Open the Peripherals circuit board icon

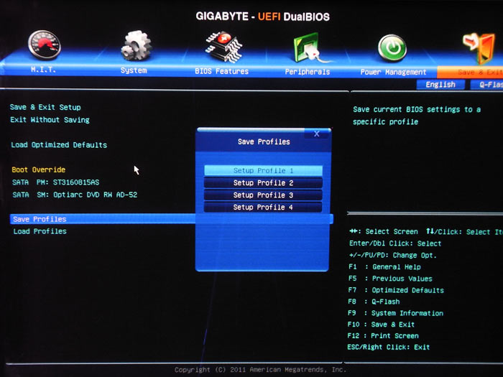click(x=310, y=47)
